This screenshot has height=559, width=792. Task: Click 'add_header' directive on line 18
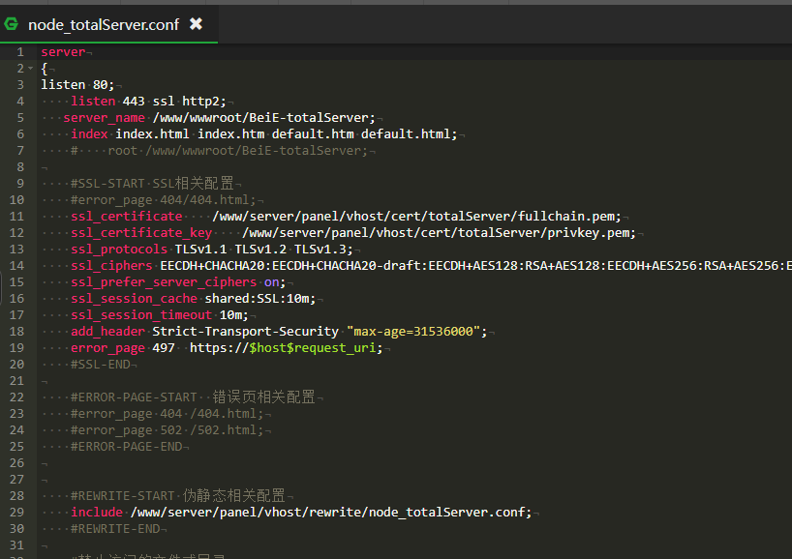tap(108, 332)
